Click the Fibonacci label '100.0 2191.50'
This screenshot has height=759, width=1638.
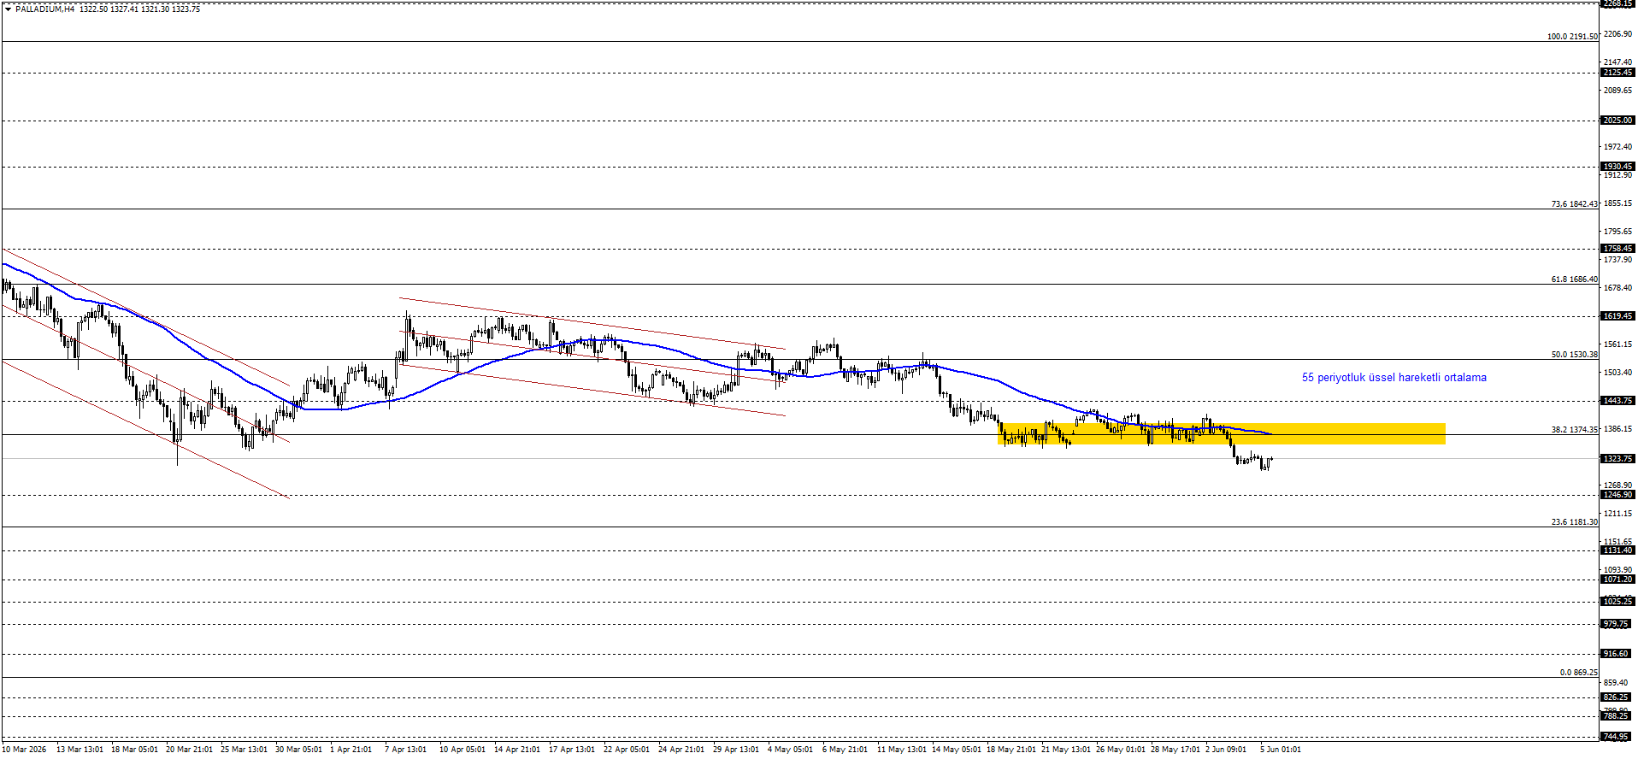(x=1572, y=37)
